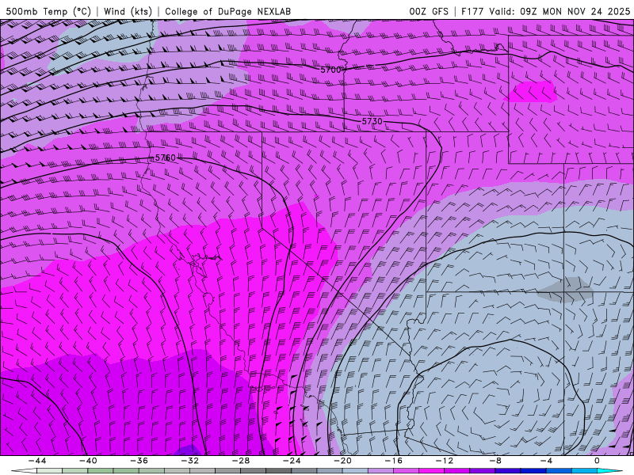Image resolution: width=634 pixels, height=475 pixels.
Task: Click the -16 color bar value
Action: pos(393,461)
